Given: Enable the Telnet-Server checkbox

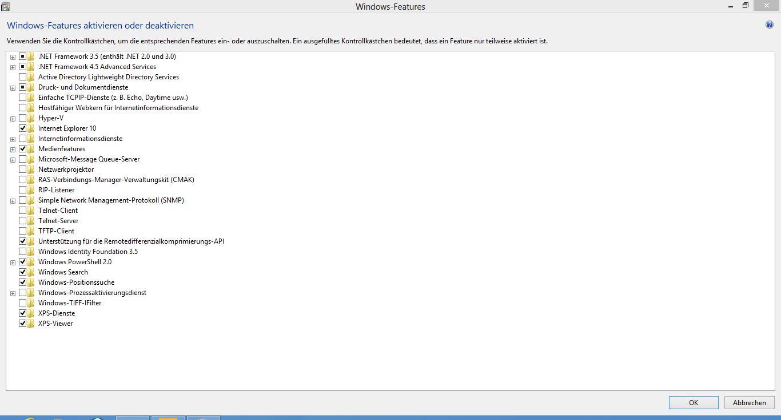Looking at the screenshot, I should point(23,221).
